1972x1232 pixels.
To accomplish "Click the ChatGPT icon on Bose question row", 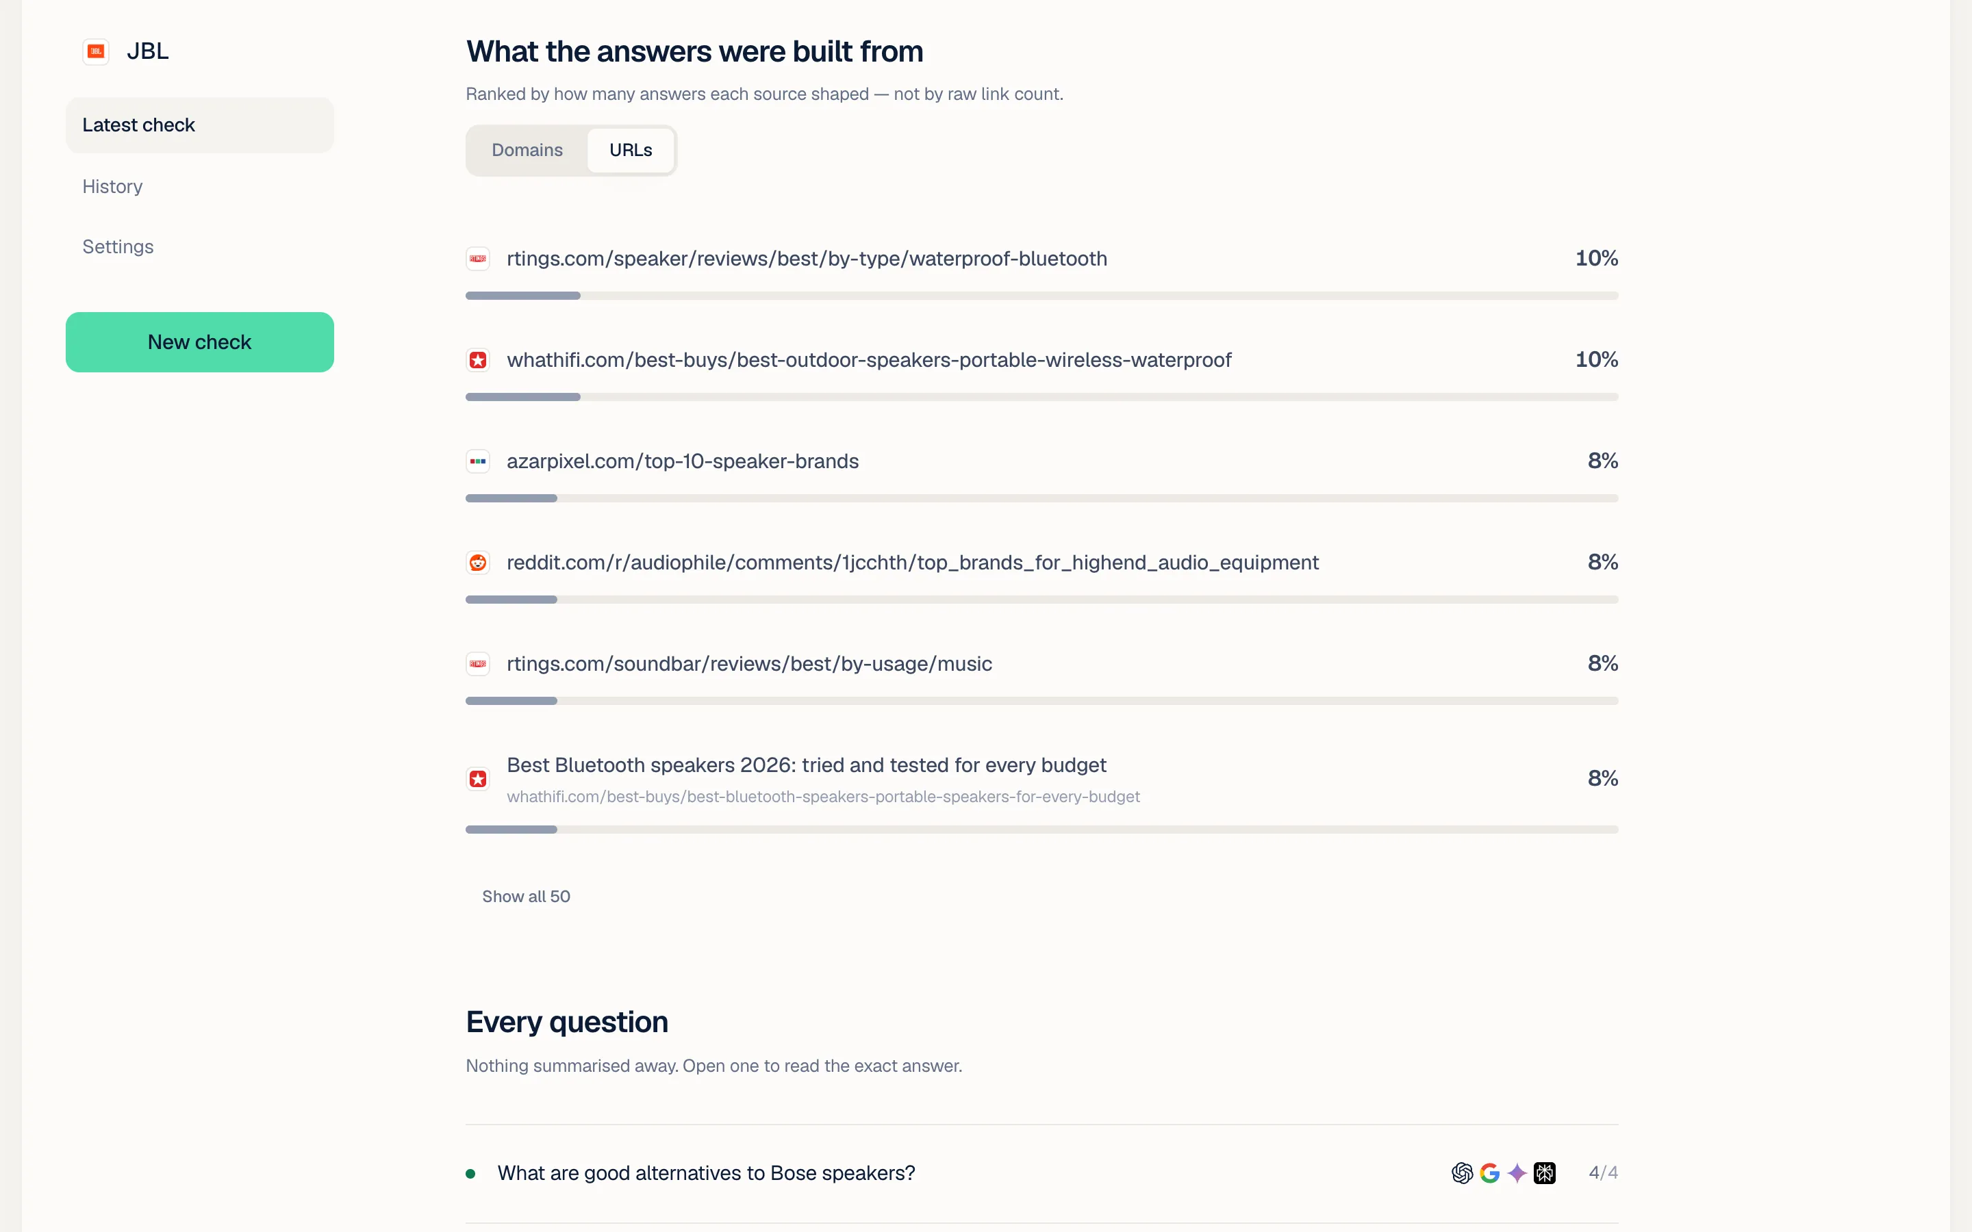I will (x=1462, y=1172).
